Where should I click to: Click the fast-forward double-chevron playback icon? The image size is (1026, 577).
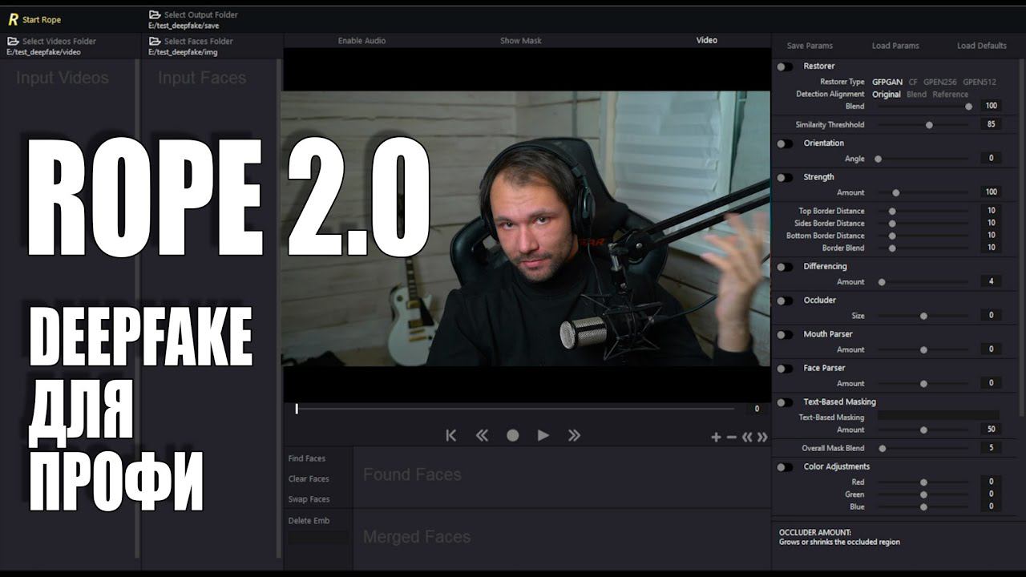click(x=574, y=435)
